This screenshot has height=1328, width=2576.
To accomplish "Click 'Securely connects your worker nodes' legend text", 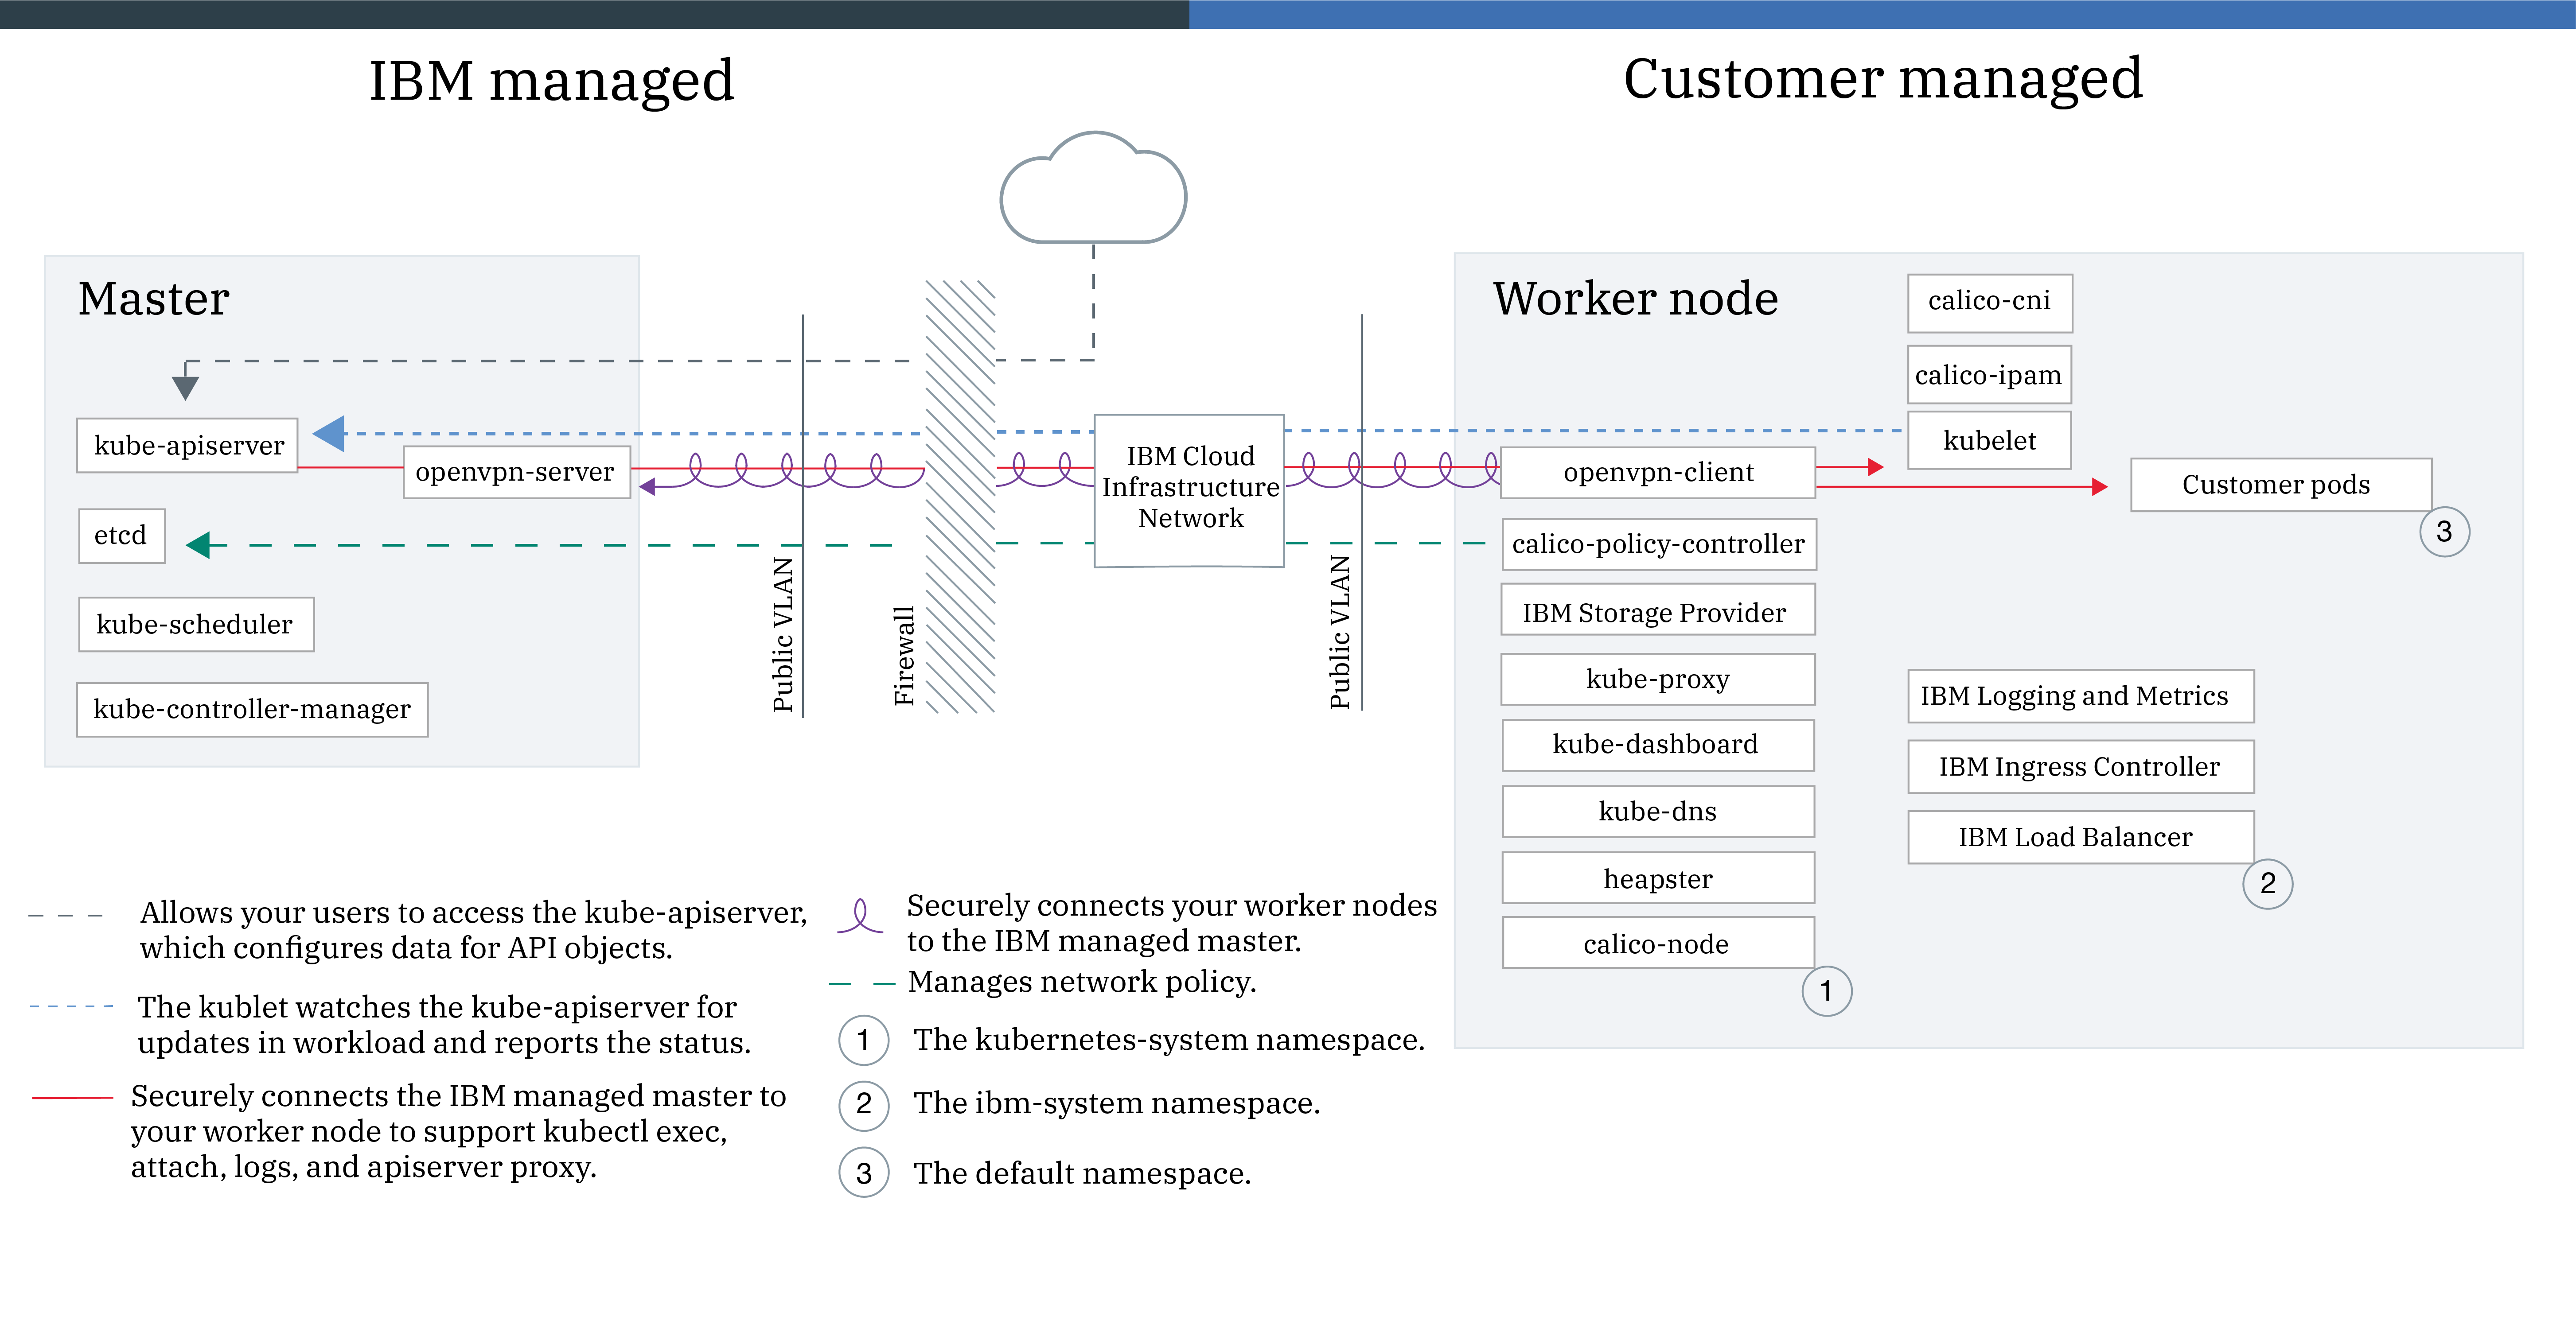I will tap(1172, 923).
